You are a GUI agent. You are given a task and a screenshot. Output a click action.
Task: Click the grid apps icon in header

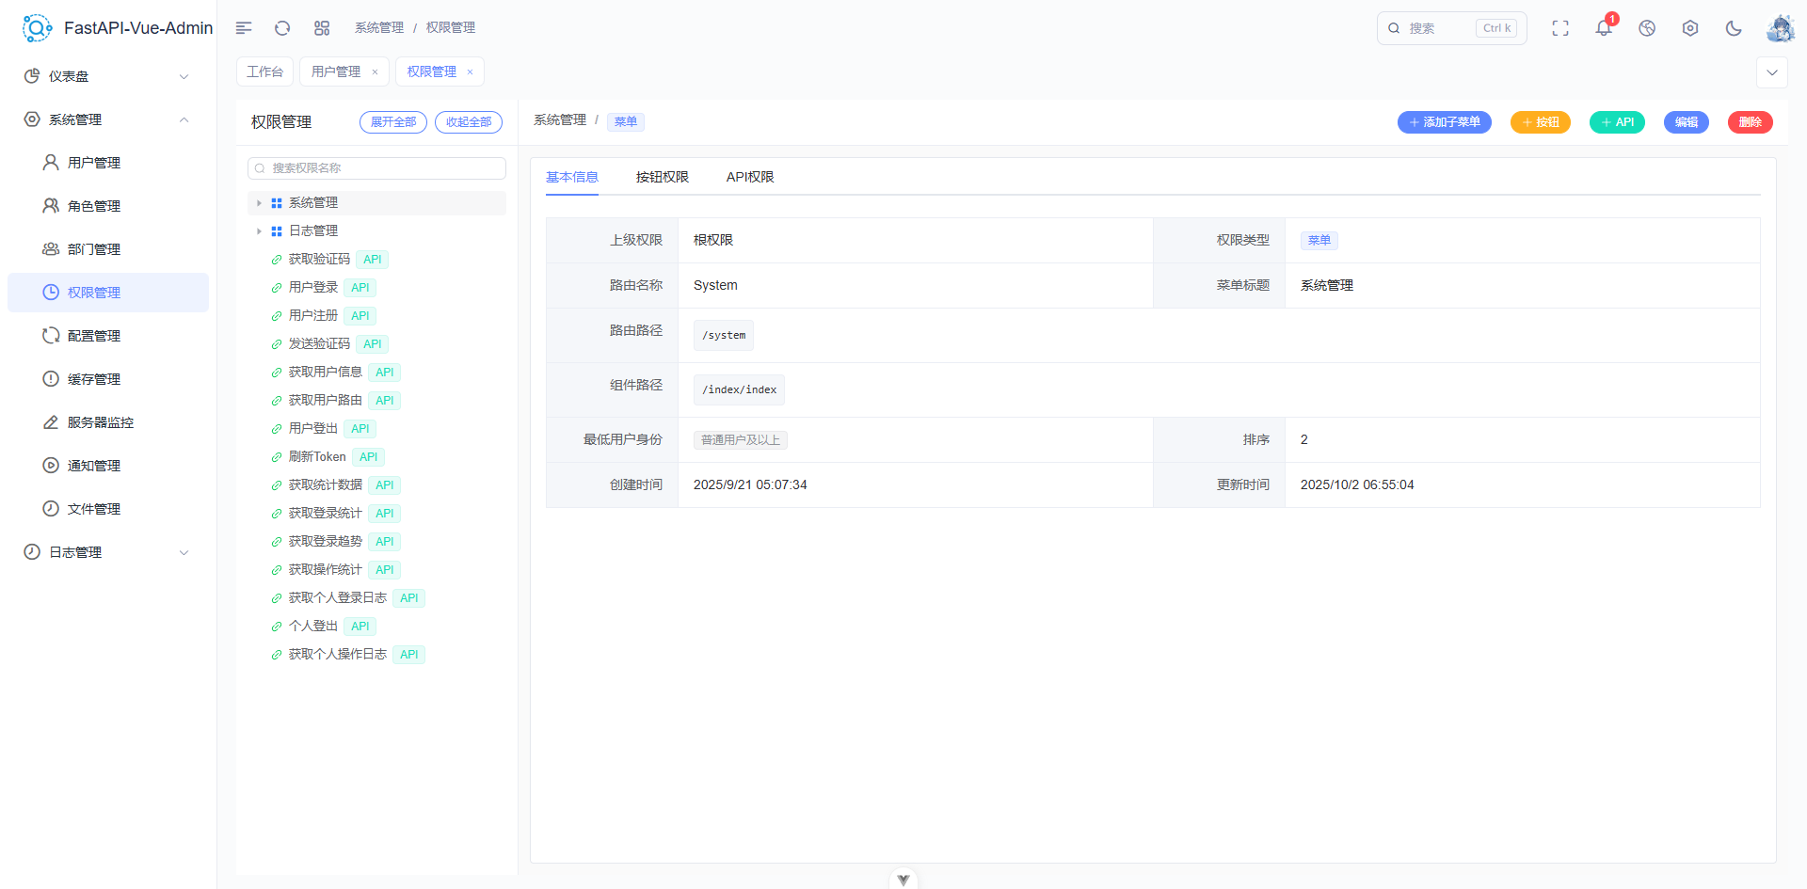pos(322,28)
